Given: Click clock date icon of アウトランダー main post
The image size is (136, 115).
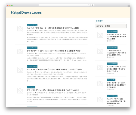Looking at the screenshot, I should coord(27,93).
